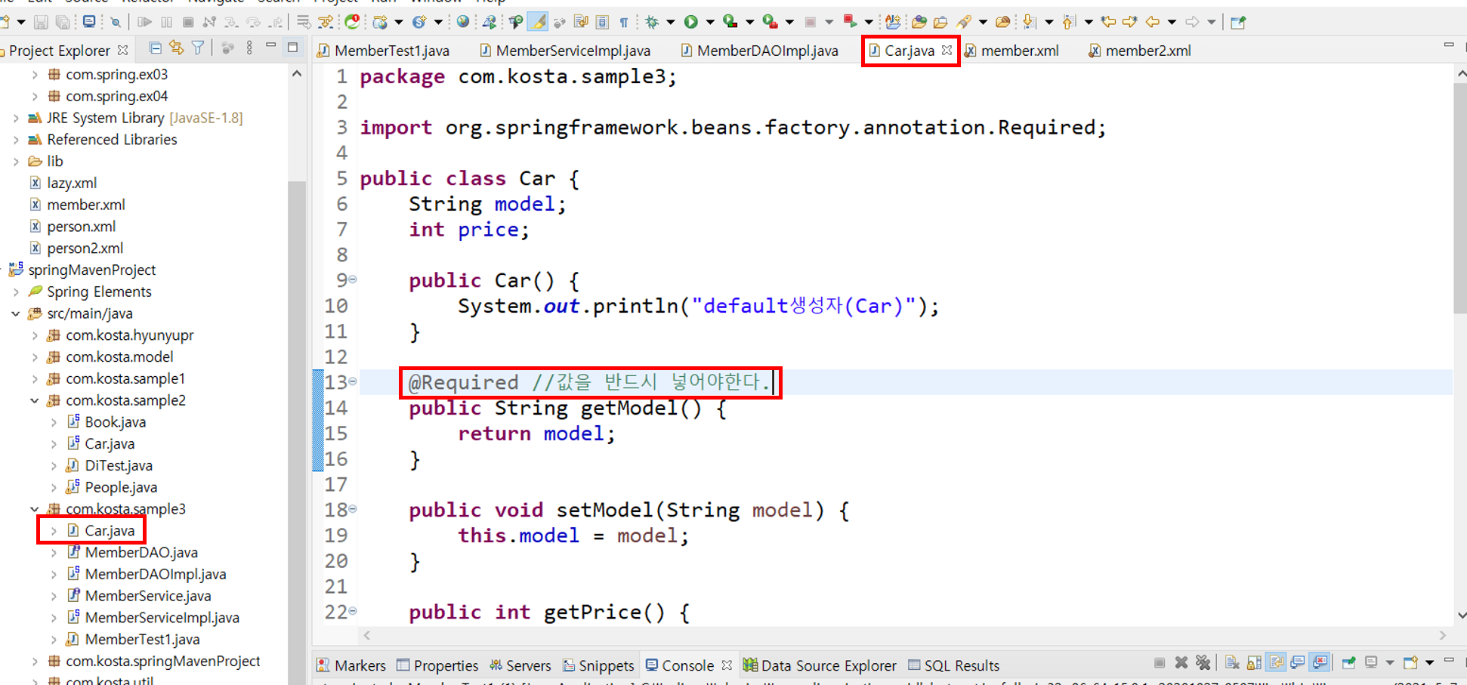Image resolution: width=1467 pixels, height=685 pixels.
Task: Expand the JRE System Library node
Action: pos(16,118)
